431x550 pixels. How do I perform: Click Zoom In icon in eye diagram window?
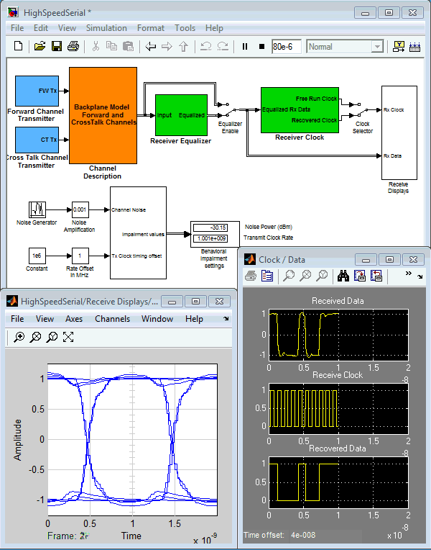pyautogui.click(x=19, y=336)
